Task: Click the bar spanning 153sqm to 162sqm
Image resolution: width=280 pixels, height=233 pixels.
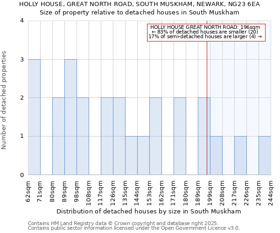Action: coord(155,136)
